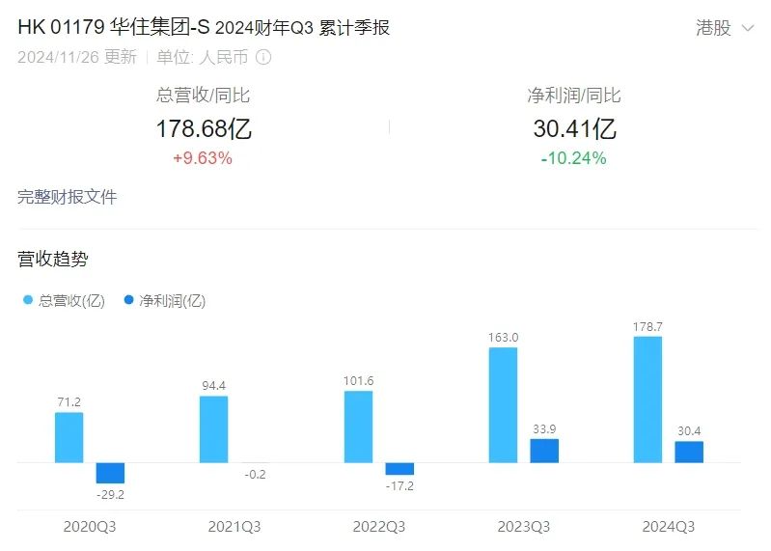Screen dimensions: 771x551
Task: Select the 2024Q3 revenue bar labeled 178.7
Action: (647, 399)
